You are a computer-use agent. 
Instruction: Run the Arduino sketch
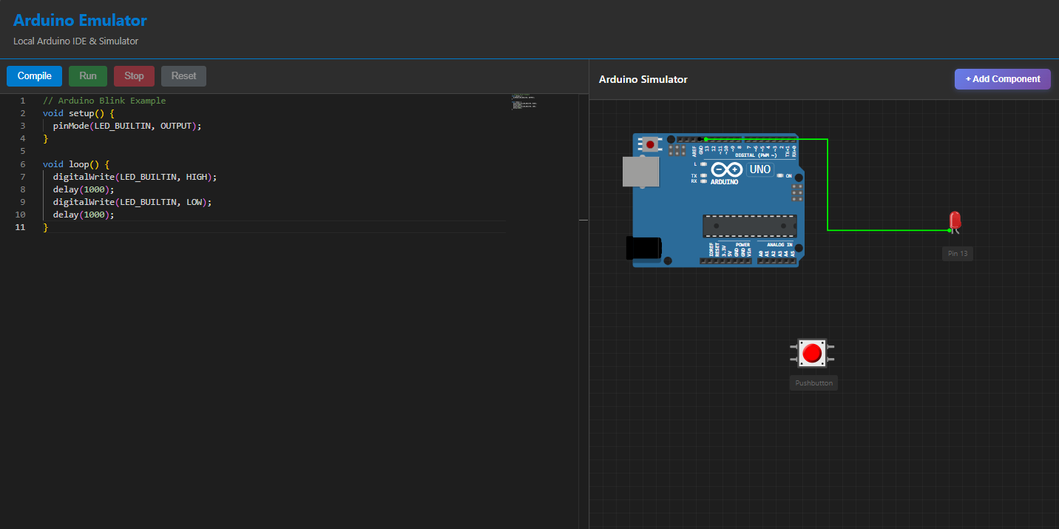[87, 75]
